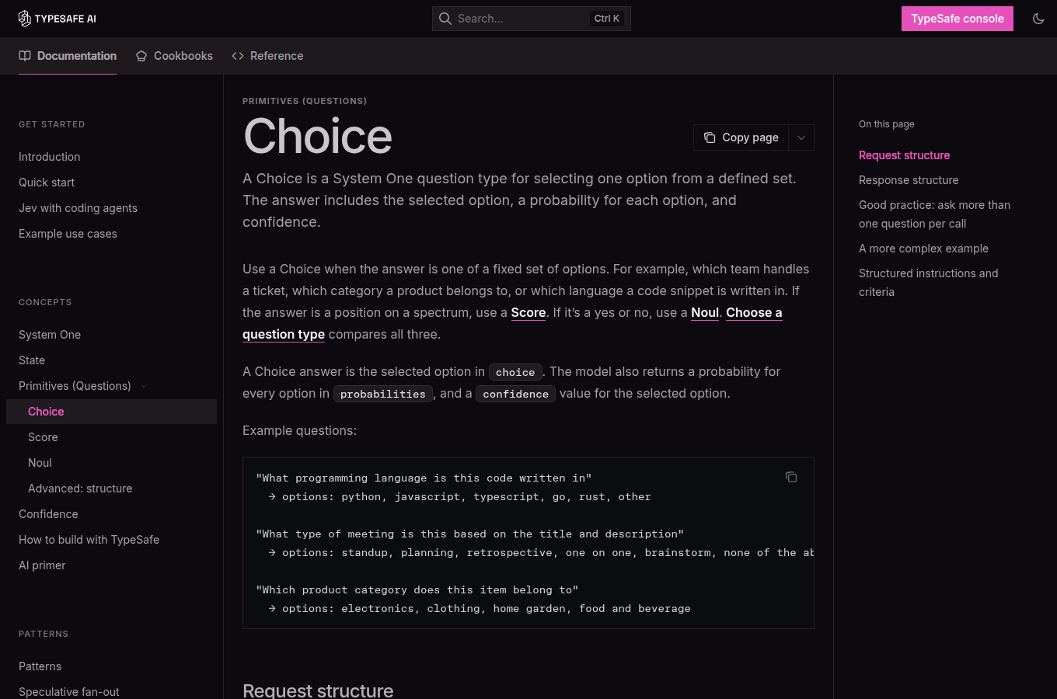The height and width of the screenshot is (699, 1057).
Task: Select Choice in the sidebar
Action: click(x=111, y=412)
